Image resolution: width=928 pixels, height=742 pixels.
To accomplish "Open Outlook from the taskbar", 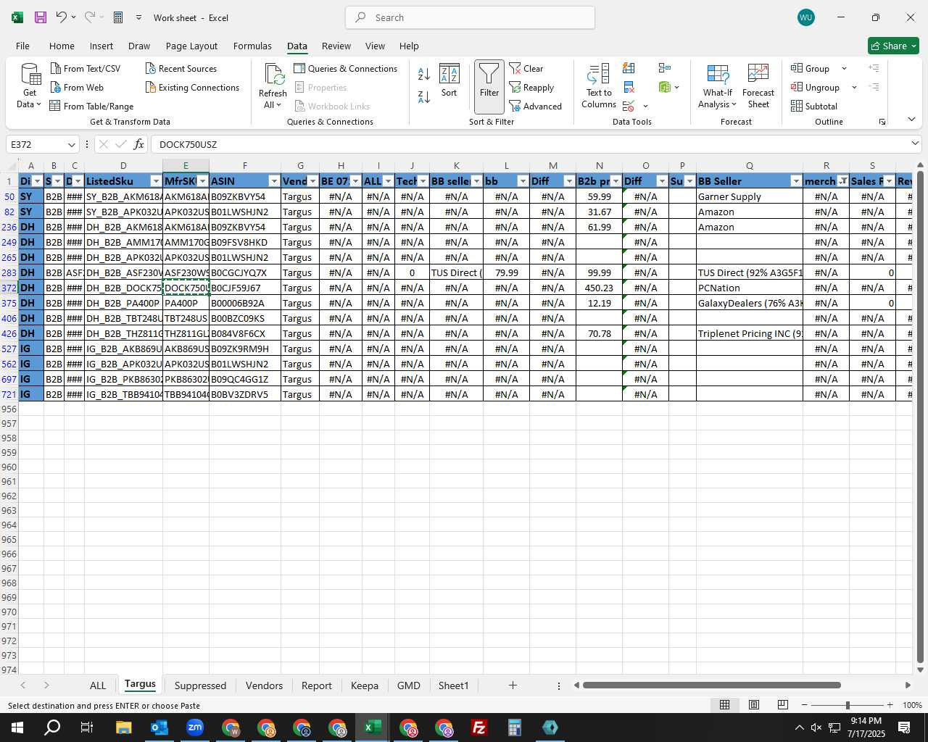I will coord(159,728).
